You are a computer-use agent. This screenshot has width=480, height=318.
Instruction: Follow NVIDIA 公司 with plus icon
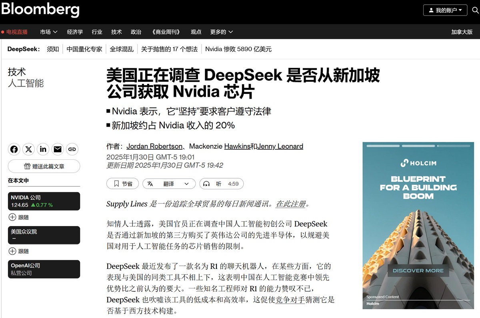pos(12,217)
